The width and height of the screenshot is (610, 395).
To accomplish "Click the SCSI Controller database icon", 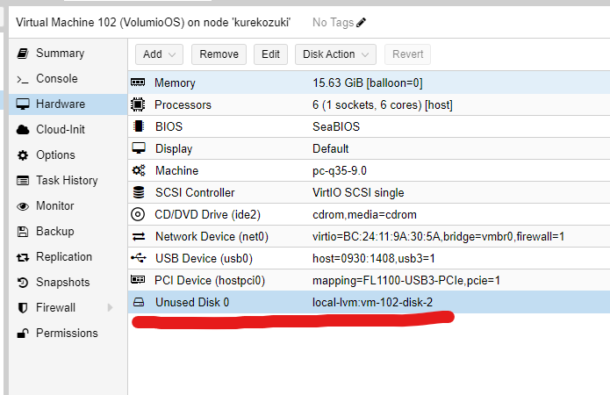I will click(138, 192).
